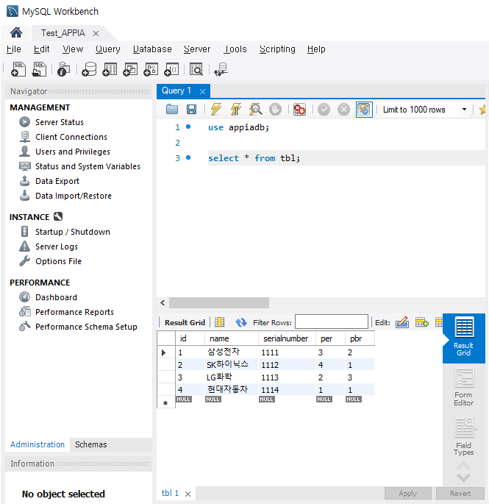
Task: Switch to the Schemas tab
Action: [91, 444]
